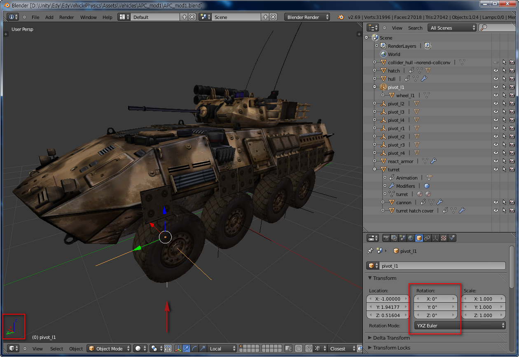Toggle pin ID in properties panel
This screenshot has width=519, height=357.
(370, 251)
